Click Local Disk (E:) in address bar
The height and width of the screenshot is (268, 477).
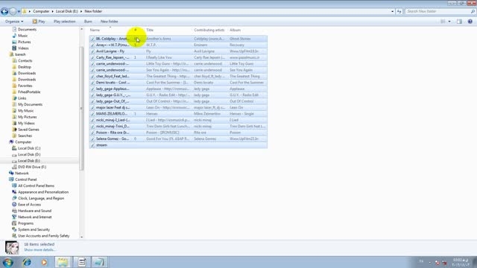point(66,11)
